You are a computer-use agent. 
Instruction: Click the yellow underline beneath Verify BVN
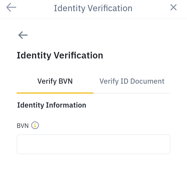click(x=55, y=93)
